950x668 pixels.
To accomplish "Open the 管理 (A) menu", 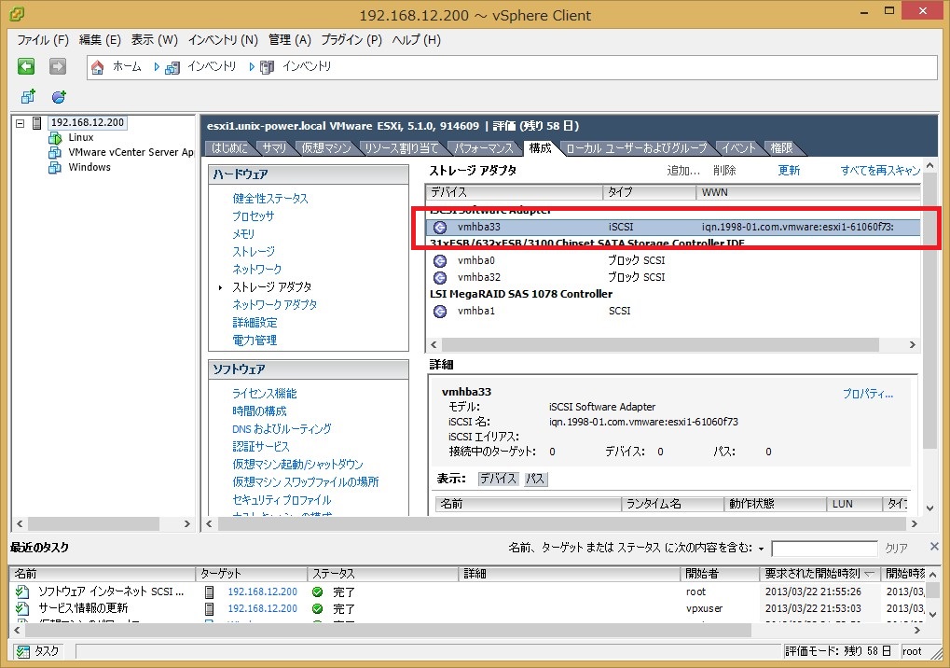I will coord(290,40).
